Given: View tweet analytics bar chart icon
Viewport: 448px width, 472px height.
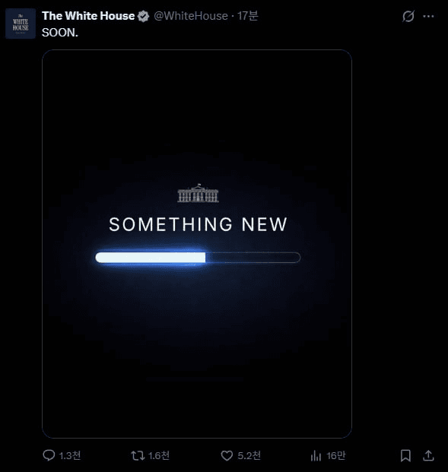Looking at the screenshot, I should [316, 456].
